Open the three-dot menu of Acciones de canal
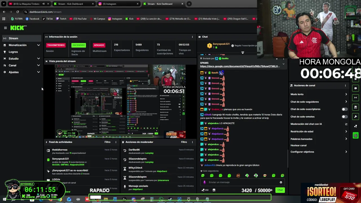Image resolution: width=361 pixels, height=203 pixels. tap(345, 85)
